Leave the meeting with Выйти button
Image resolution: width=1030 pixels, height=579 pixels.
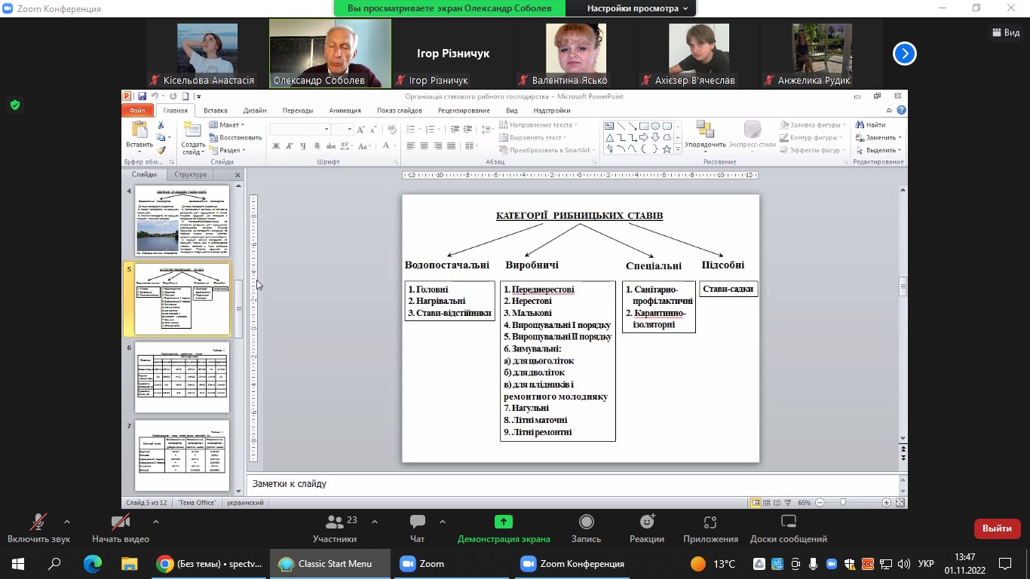coord(997,528)
